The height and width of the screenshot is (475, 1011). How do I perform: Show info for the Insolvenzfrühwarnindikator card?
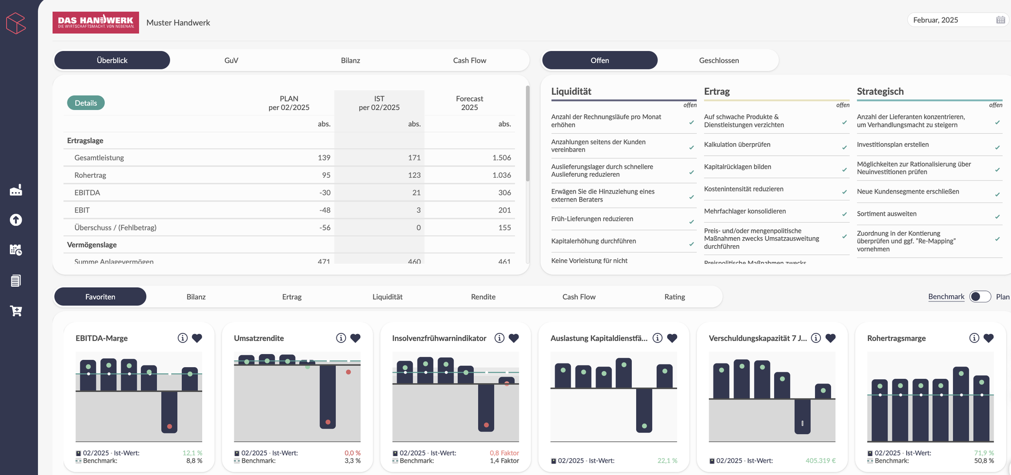499,338
